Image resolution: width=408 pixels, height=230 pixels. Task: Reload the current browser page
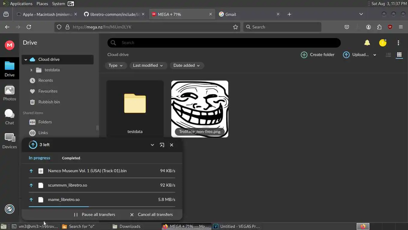29,27
